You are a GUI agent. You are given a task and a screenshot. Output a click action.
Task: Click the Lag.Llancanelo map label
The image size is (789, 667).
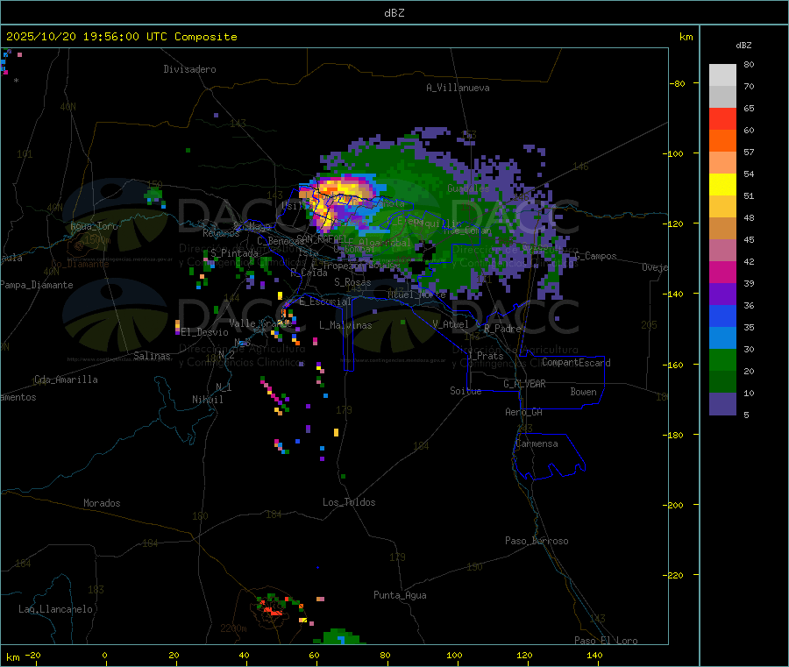click(55, 609)
